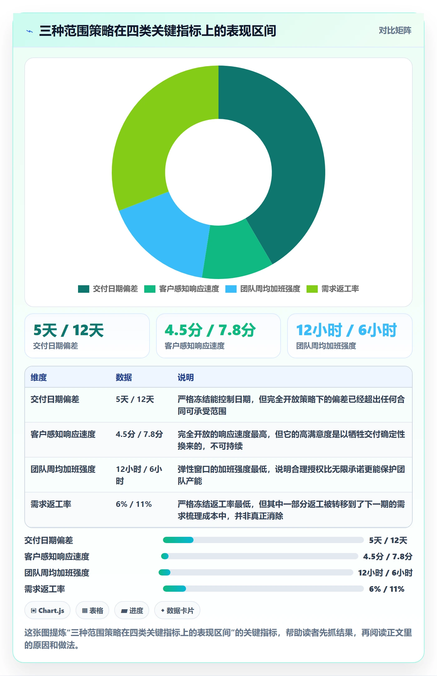The height and width of the screenshot is (676, 437).
Task: Click the 团队周均加班强度 progress bar
Action: pyautogui.click(x=256, y=572)
